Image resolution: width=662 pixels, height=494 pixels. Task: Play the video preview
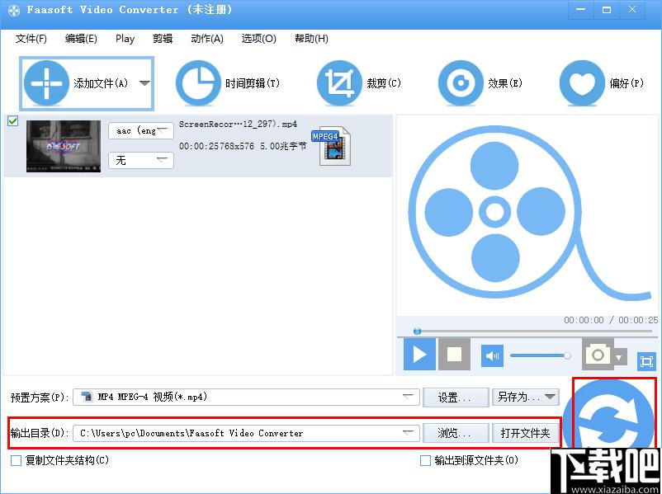419,355
